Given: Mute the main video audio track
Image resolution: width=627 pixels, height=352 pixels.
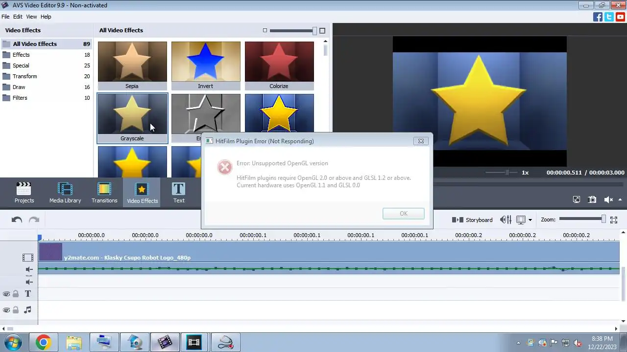Looking at the screenshot, I should pyautogui.click(x=29, y=269).
